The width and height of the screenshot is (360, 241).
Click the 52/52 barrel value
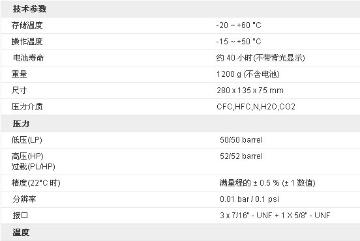coord(241,156)
